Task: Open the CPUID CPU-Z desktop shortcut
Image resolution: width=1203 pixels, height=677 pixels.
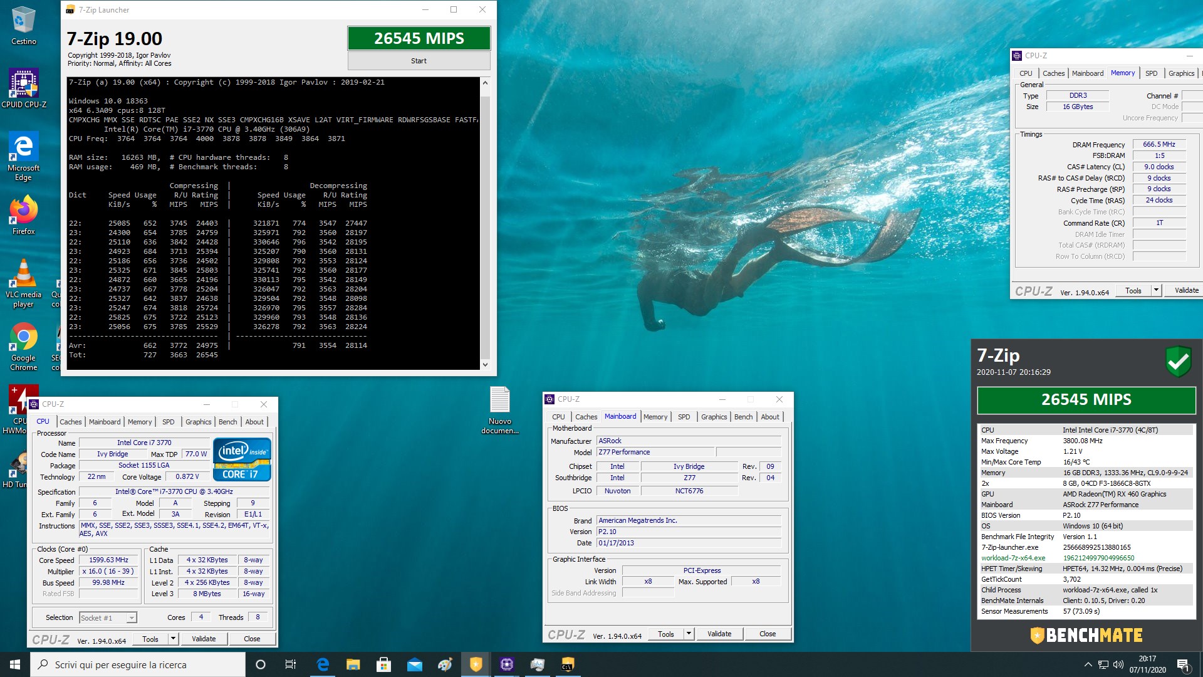Action: click(x=24, y=88)
